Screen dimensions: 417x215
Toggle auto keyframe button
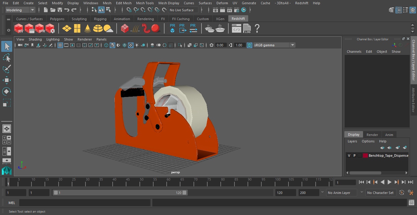point(402,192)
